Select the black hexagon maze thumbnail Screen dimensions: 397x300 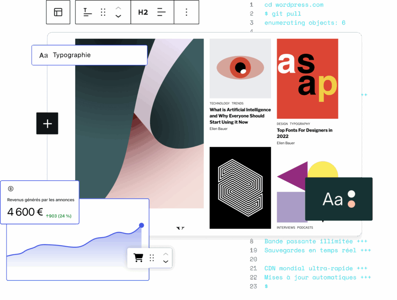pos(240,188)
